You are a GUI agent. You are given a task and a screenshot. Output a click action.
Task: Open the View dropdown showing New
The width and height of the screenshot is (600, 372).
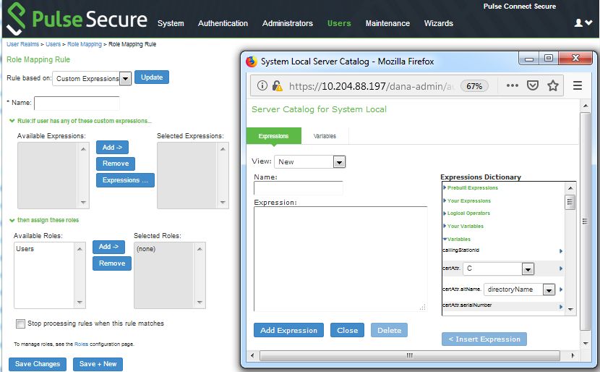(309, 161)
